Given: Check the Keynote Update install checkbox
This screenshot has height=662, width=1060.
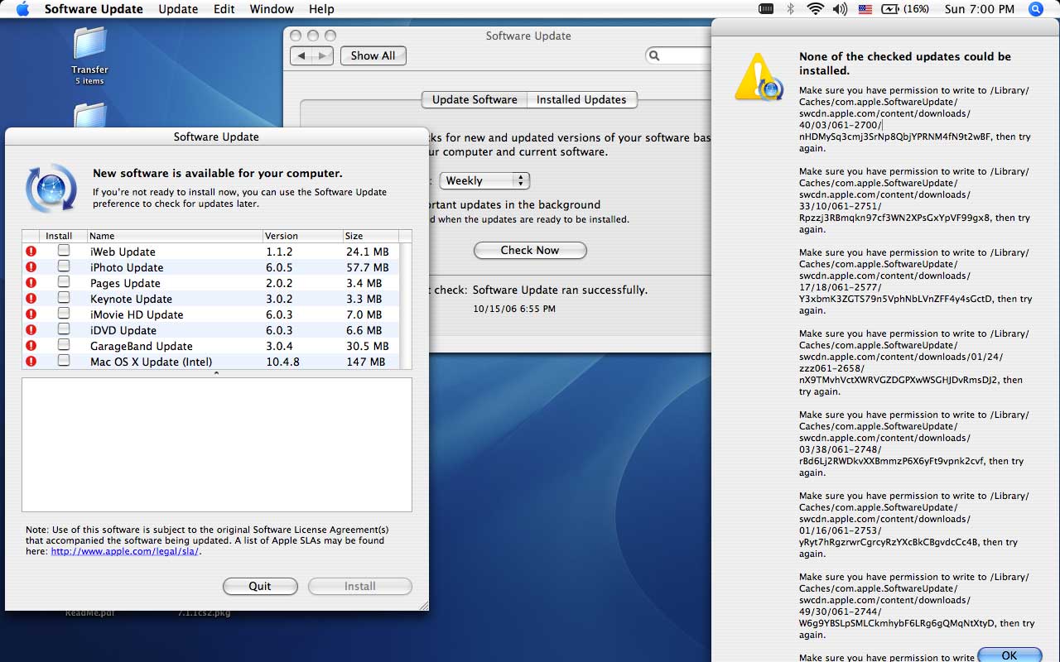Looking at the screenshot, I should click(64, 298).
